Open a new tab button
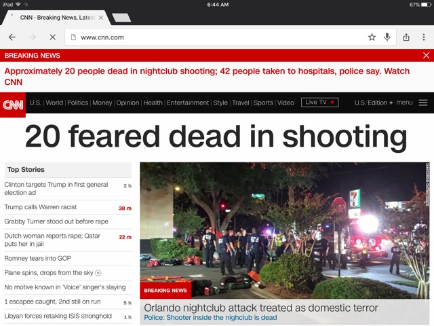 (121, 18)
